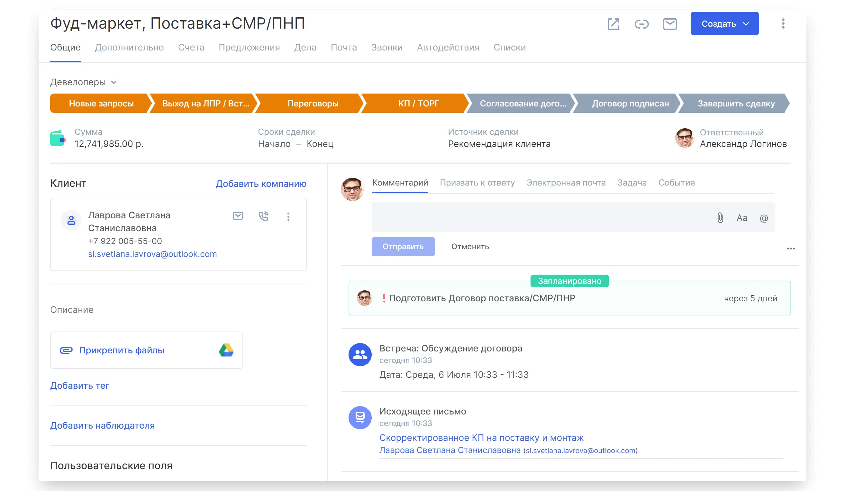This screenshot has height=491, width=845.
Task: Open the Скорректированное КП email link
Action: point(481,438)
